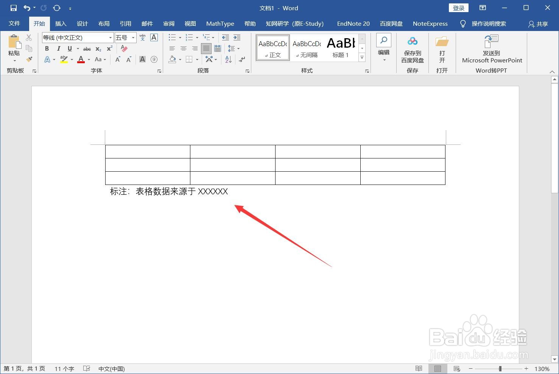
Task: Expand the Styles gallery More arrow
Action: click(362, 57)
